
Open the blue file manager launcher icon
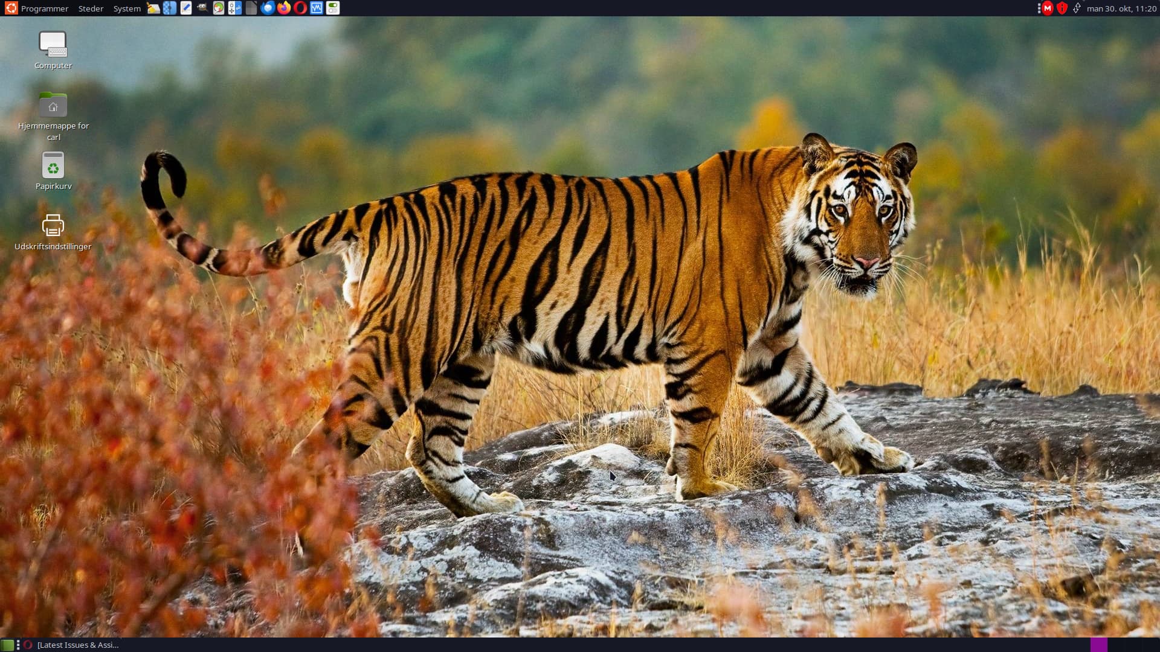point(170,8)
